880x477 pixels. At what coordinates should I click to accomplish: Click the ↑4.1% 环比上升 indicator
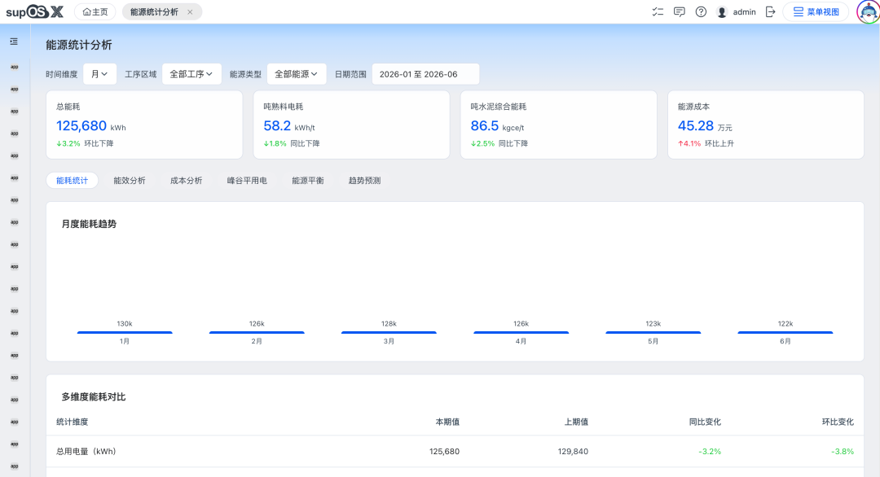[706, 143]
